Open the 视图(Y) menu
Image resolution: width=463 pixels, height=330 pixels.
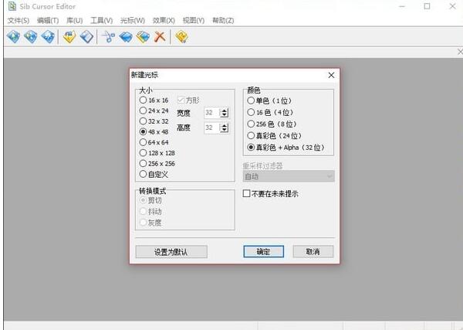pos(194,20)
